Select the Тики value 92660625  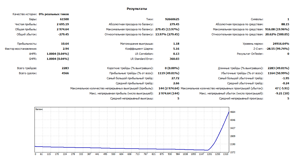tap(172, 19)
